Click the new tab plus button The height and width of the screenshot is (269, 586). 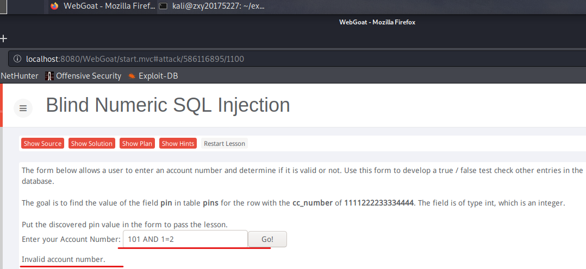[x=4, y=38]
